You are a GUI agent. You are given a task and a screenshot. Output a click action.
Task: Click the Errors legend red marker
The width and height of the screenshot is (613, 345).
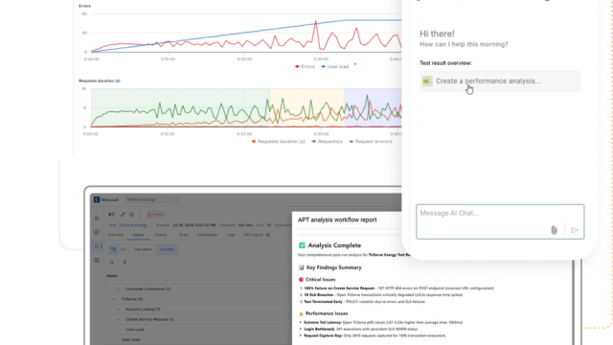(x=297, y=66)
